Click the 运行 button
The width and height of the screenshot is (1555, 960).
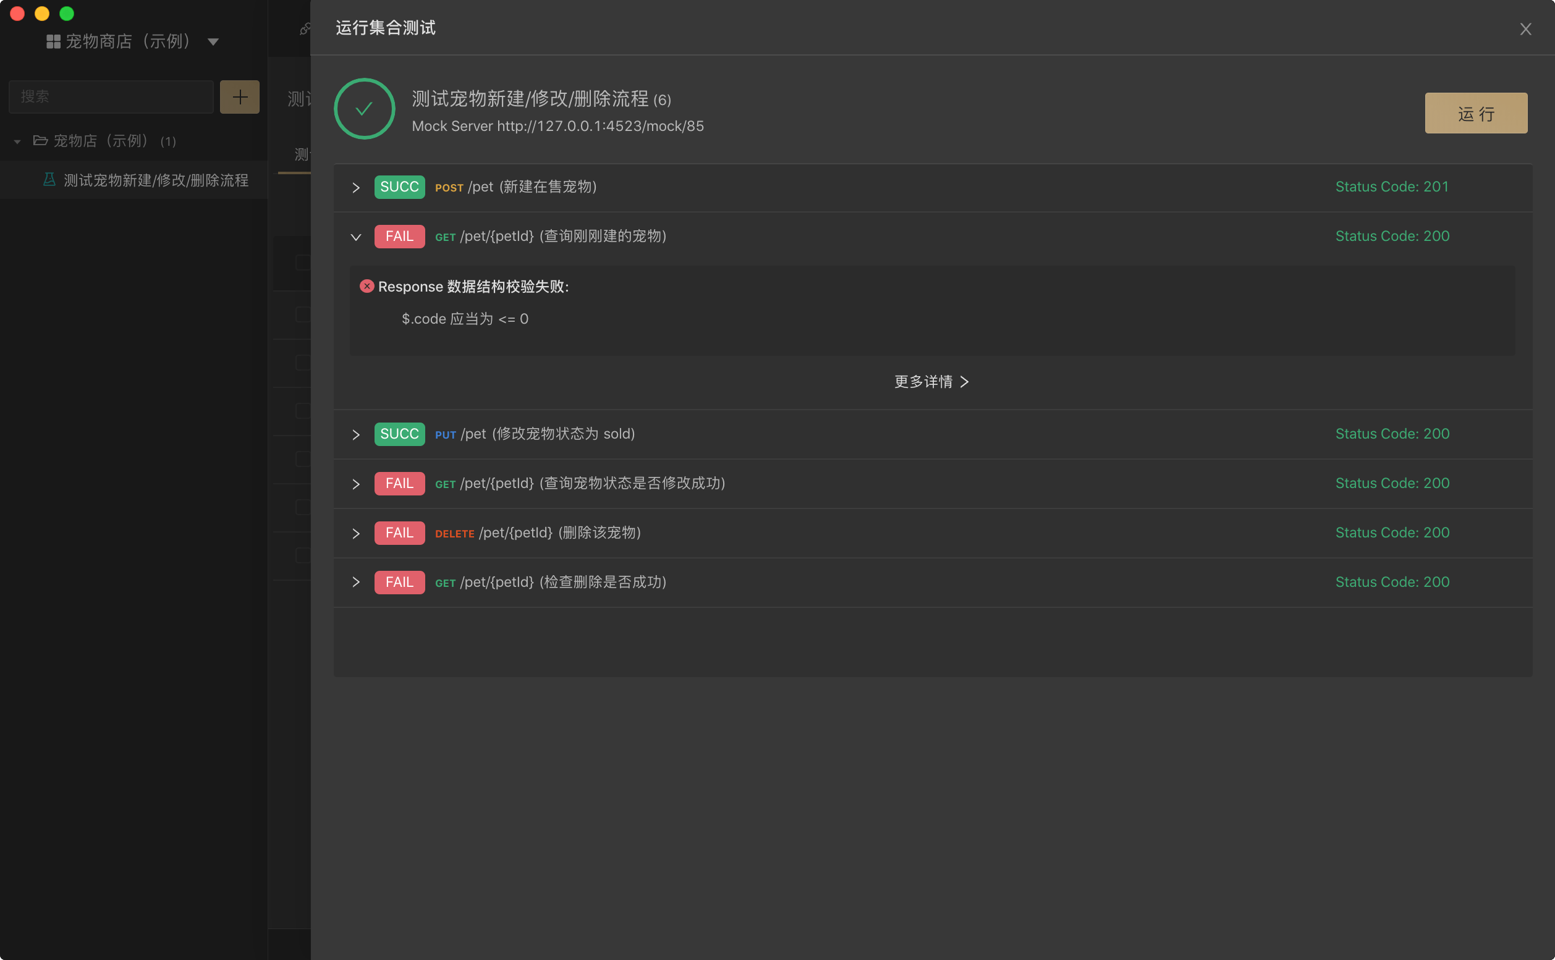[x=1476, y=113]
